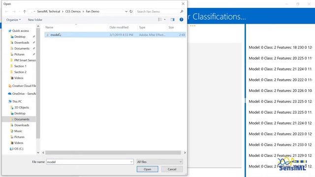Open the Organize dropdown menu
315x177 pixels.
[x=13, y=20]
